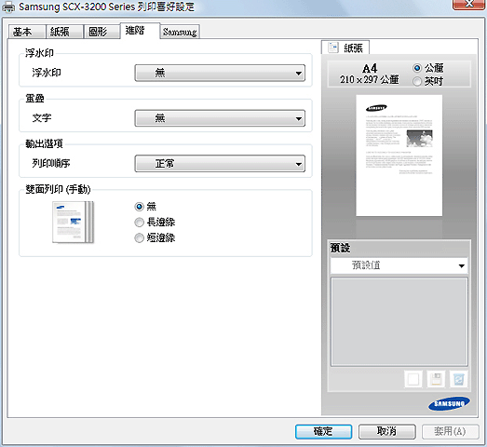Click the duplex printing illustration image
The height and width of the screenshot is (447, 487).
(73, 222)
